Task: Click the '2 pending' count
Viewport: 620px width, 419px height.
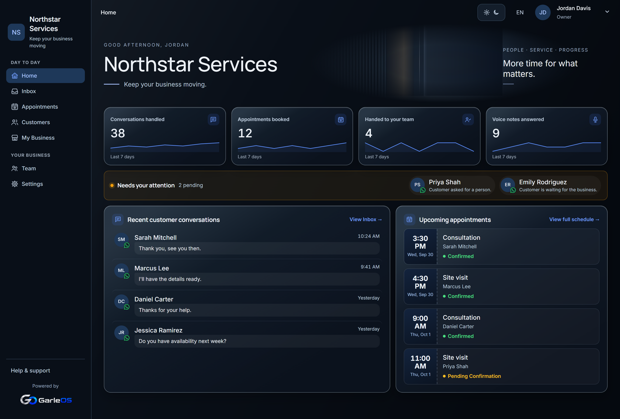Action: coord(190,185)
